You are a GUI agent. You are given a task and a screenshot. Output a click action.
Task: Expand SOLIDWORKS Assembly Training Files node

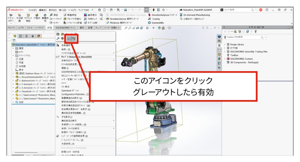(225, 51)
